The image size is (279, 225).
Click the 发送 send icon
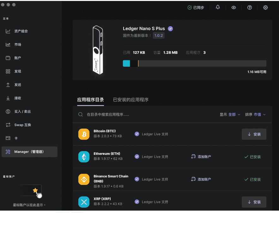point(8,84)
